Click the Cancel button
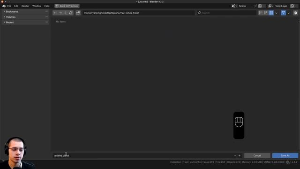This screenshot has width=300, height=169. [257, 155]
